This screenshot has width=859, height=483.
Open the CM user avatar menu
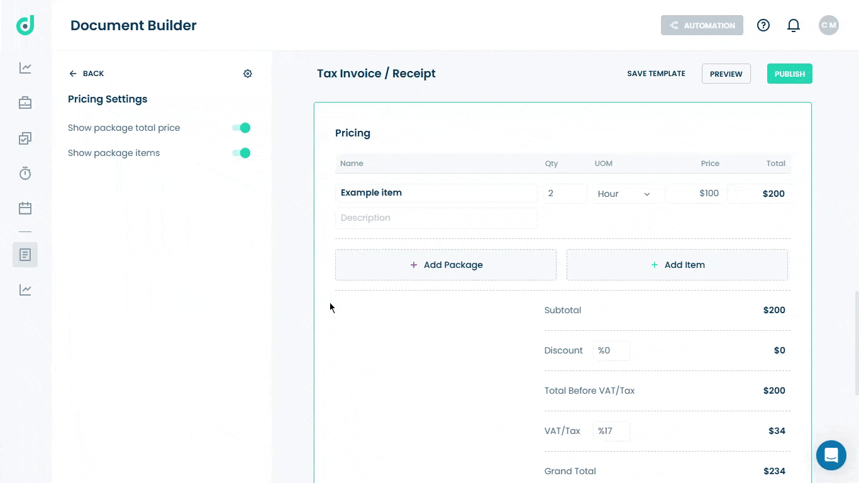click(x=829, y=25)
